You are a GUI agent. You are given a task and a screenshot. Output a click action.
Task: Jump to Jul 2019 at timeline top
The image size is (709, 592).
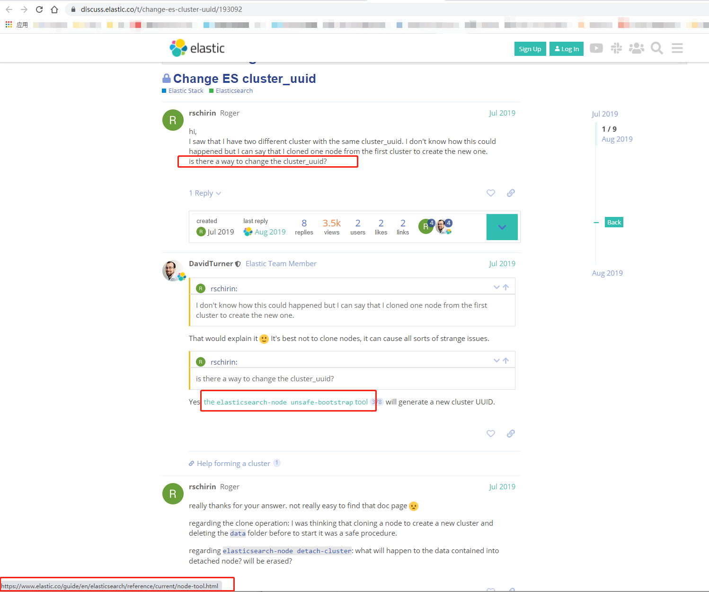point(605,114)
